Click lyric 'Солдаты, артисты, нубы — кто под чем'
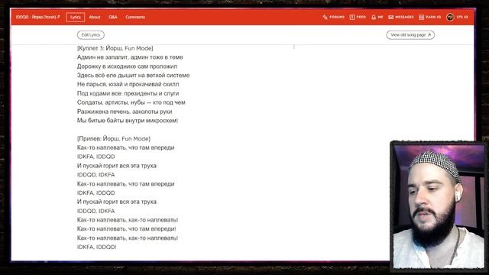The image size is (489, 275). [x=131, y=102]
